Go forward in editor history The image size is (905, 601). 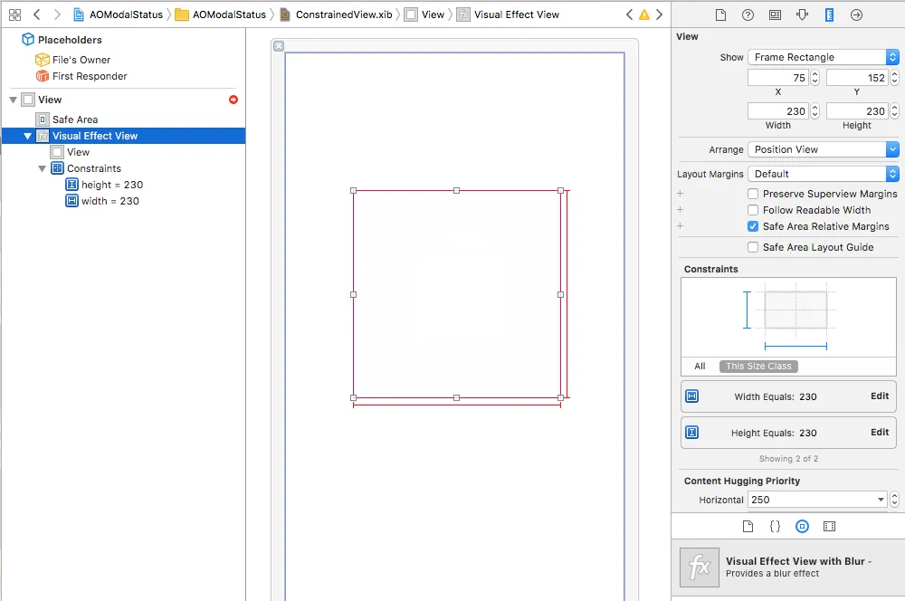[56, 14]
